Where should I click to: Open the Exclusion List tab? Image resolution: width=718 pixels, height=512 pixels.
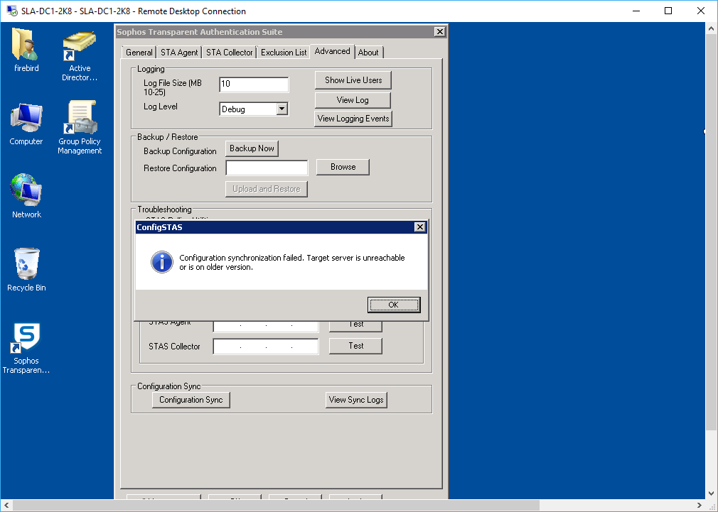[x=284, y=52]
